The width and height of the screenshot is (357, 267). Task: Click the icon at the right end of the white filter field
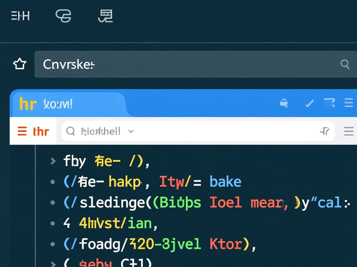pos(324,131)
